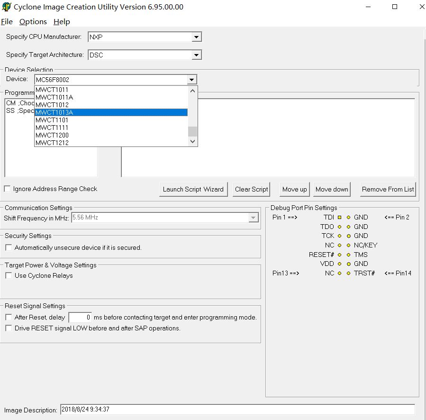Viewport: 426px width, 420px height.
Task: Open the Help menu
Action: pyautogui.click(x=62, y=21)
